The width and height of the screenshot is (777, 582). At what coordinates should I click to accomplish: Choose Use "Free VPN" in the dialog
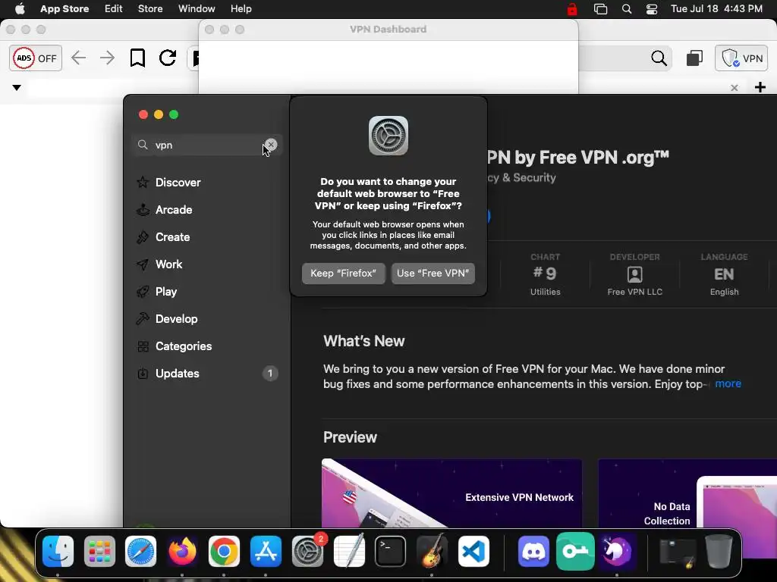tap(433, 273)
